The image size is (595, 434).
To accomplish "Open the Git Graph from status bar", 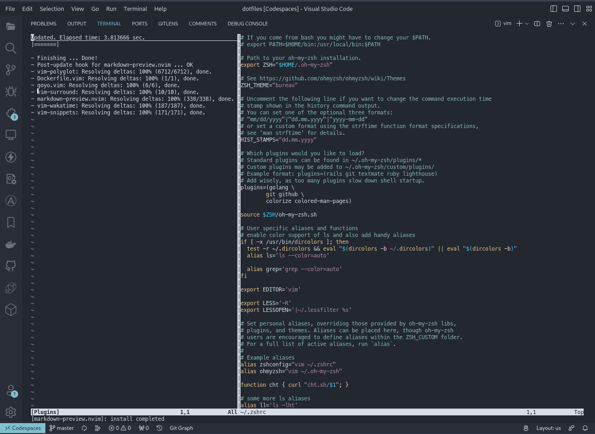I will 181,428.
